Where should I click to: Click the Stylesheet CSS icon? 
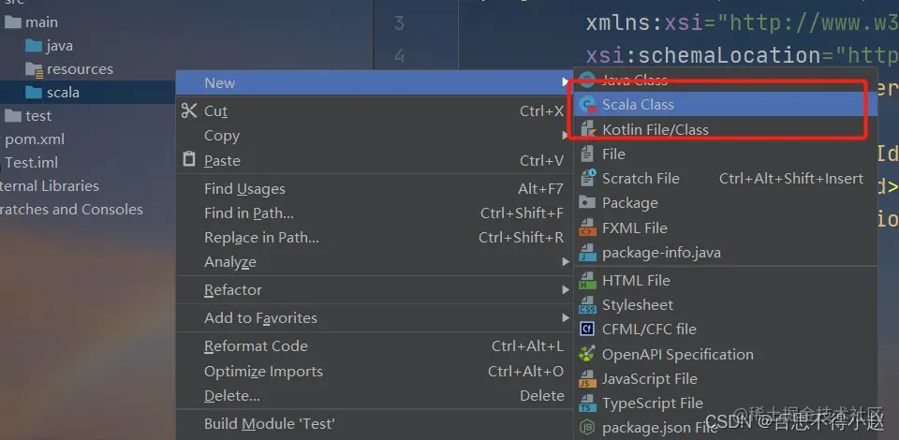pyautogui.click(x=588, y=305)
